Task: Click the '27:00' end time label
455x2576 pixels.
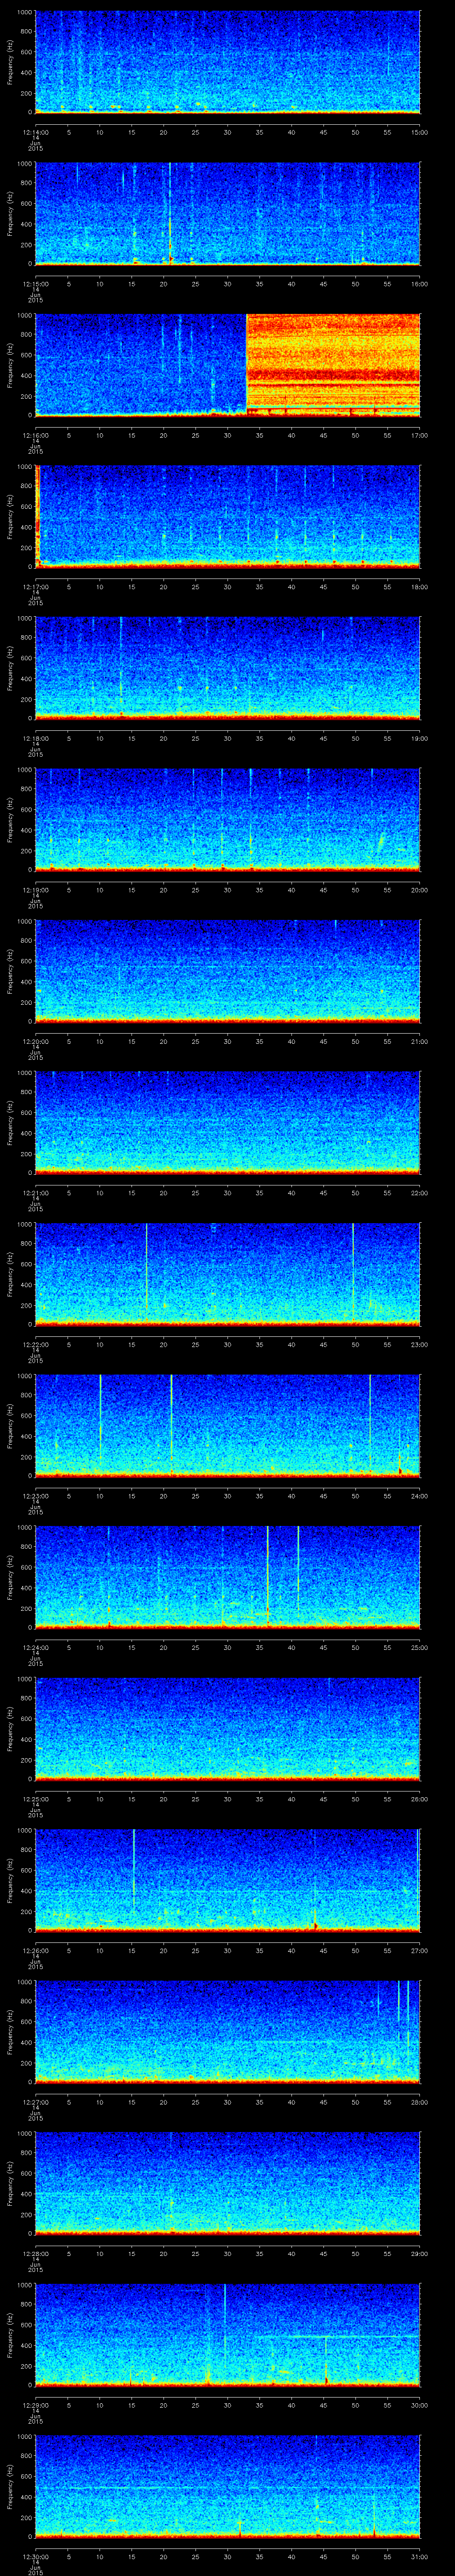Action: coord(420,1950)
